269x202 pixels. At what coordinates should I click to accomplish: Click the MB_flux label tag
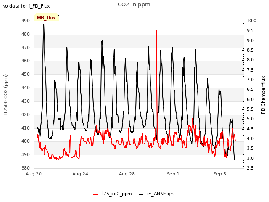coord(46,17)
